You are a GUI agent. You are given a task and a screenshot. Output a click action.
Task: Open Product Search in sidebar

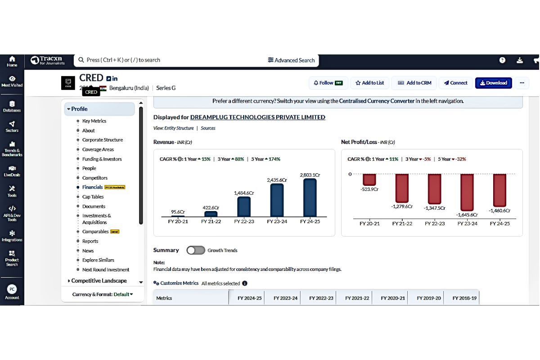pos(12,258)
